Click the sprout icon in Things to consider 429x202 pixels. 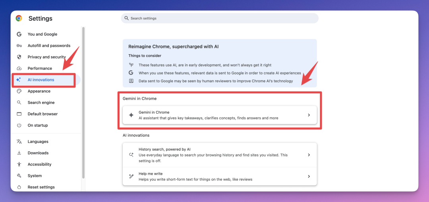point(131,65)
